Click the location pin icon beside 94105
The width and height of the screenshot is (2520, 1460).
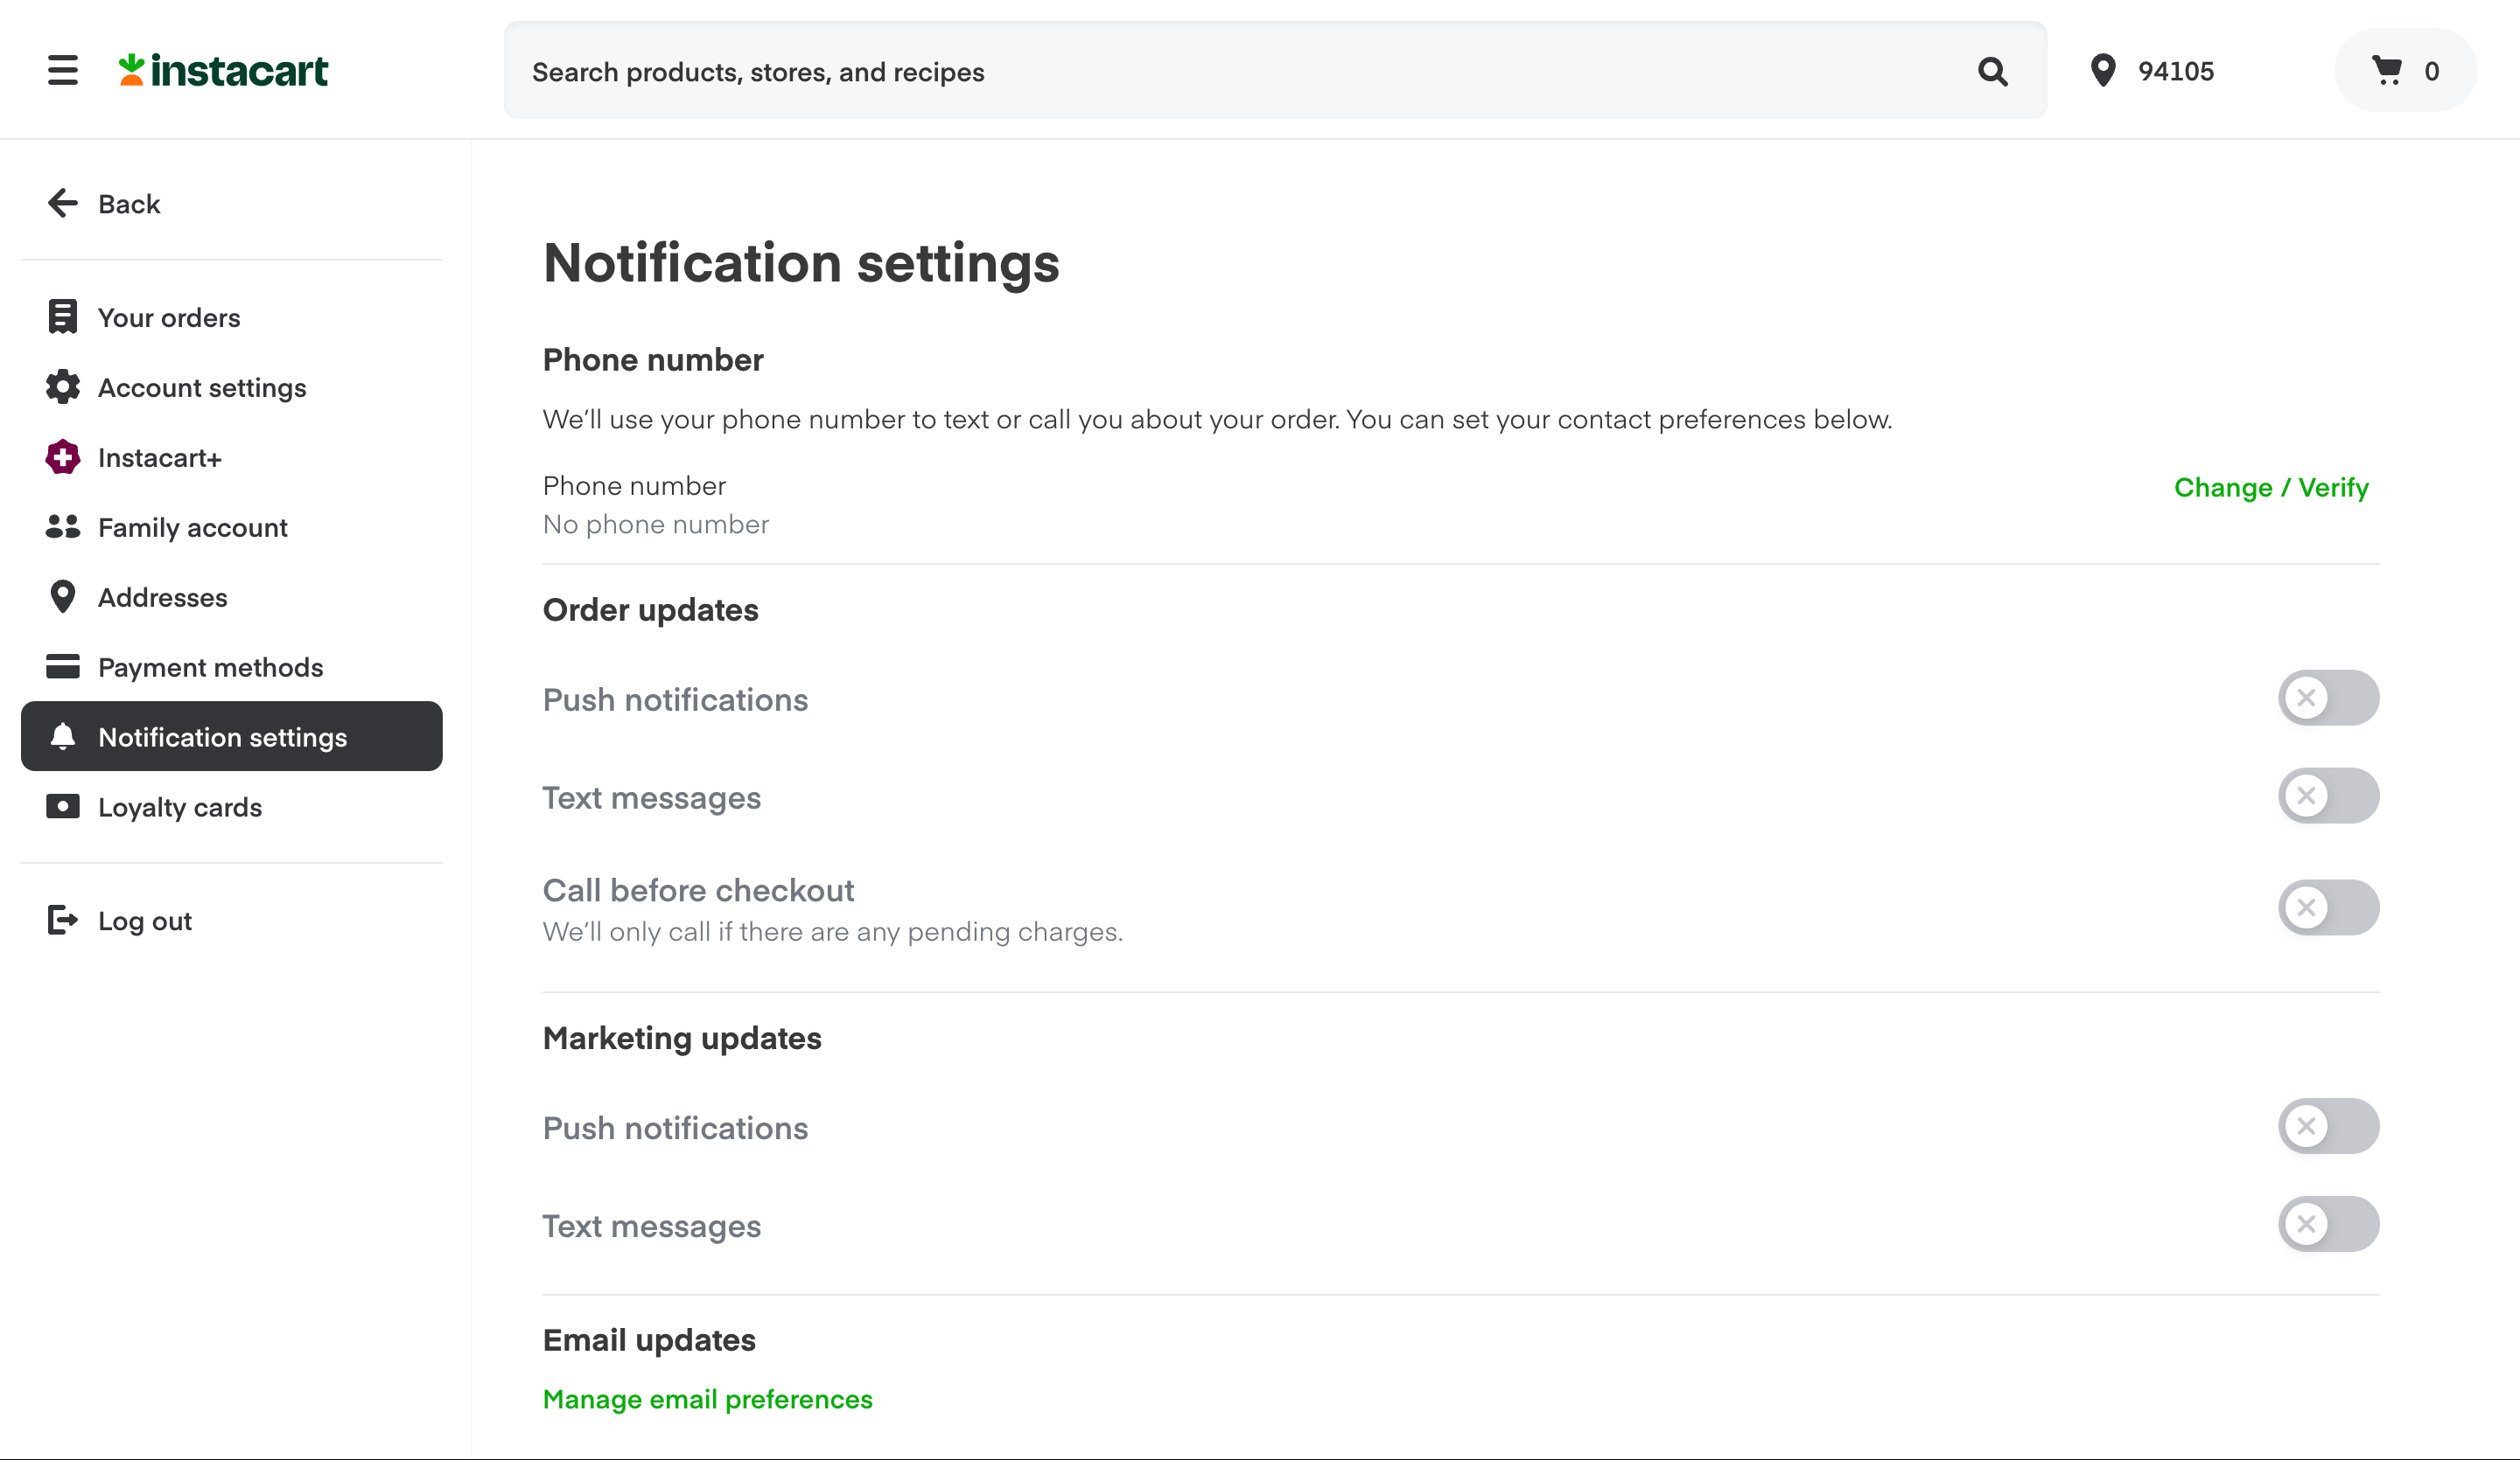click(2103, 71)
